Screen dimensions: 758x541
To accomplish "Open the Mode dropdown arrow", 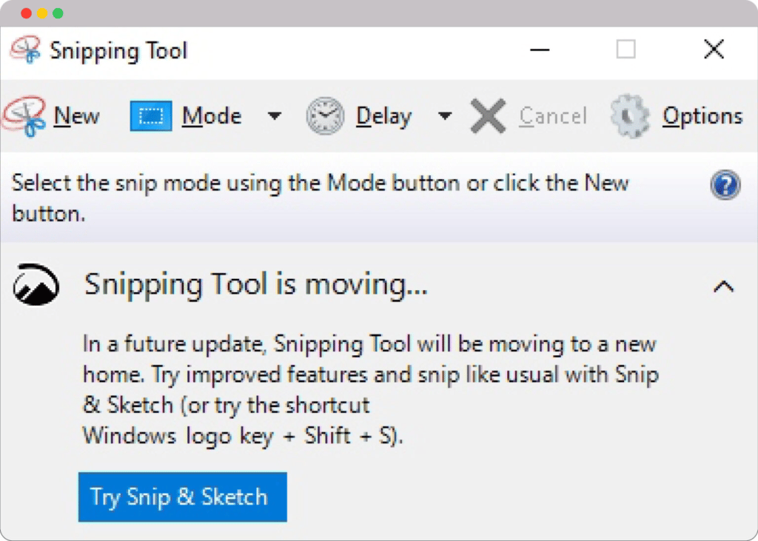I will 275,116.
